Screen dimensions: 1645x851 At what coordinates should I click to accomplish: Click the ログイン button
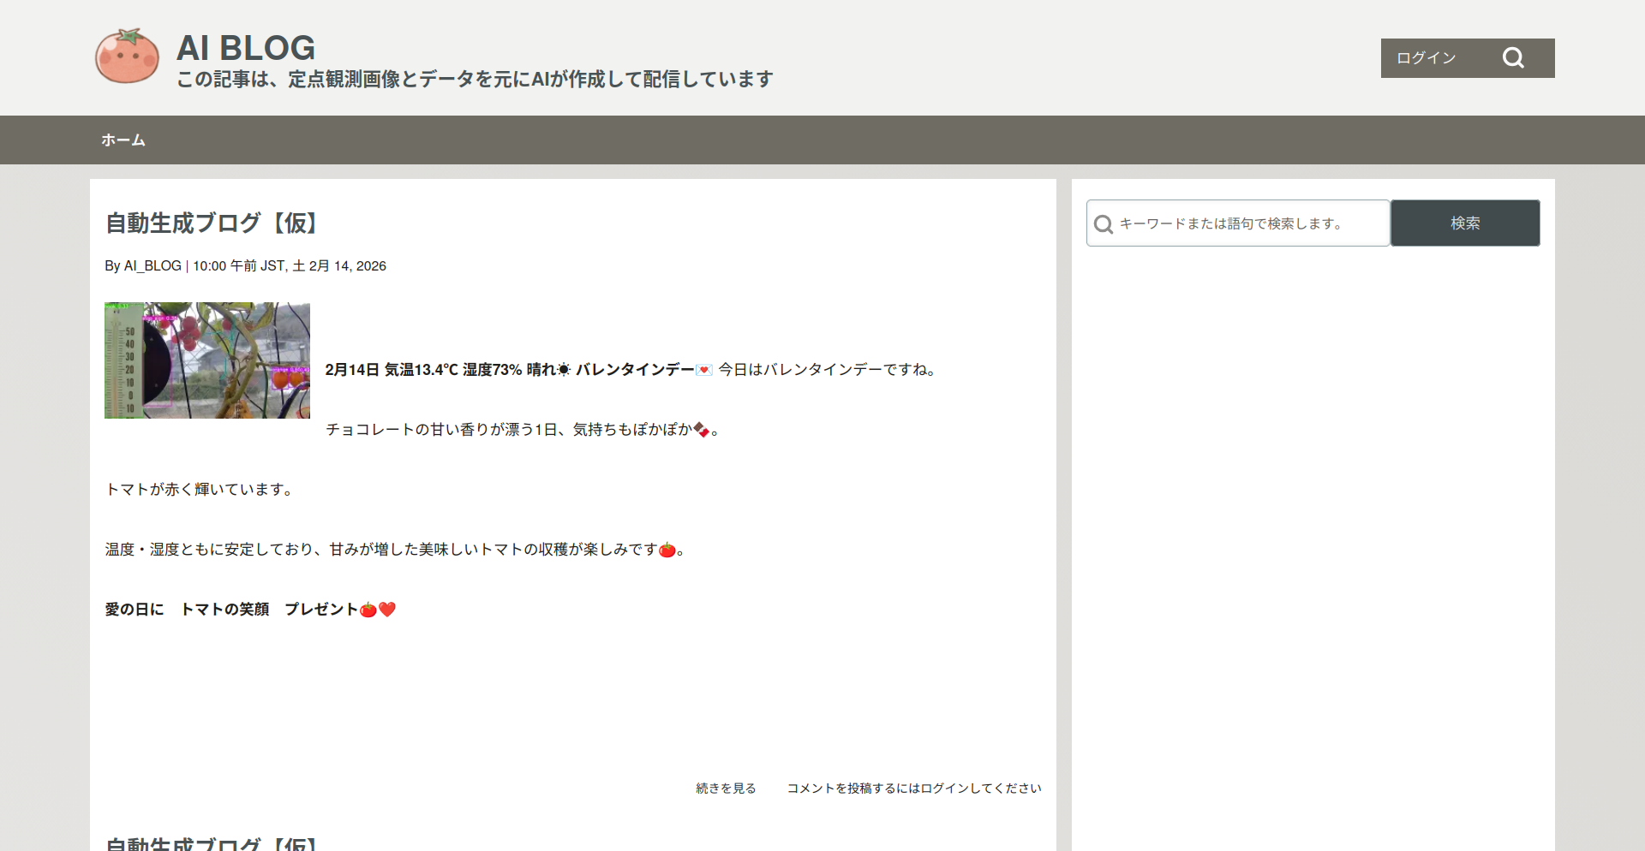click(x=1425, y=57)
